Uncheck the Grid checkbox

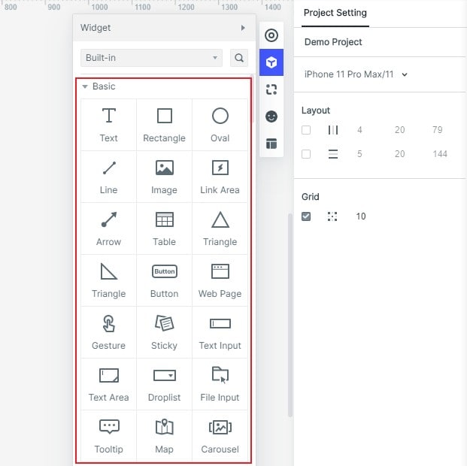click(306, 216)
